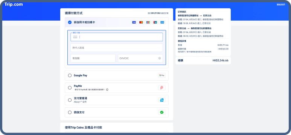Focus the card number input field

(x=117, y=37)
